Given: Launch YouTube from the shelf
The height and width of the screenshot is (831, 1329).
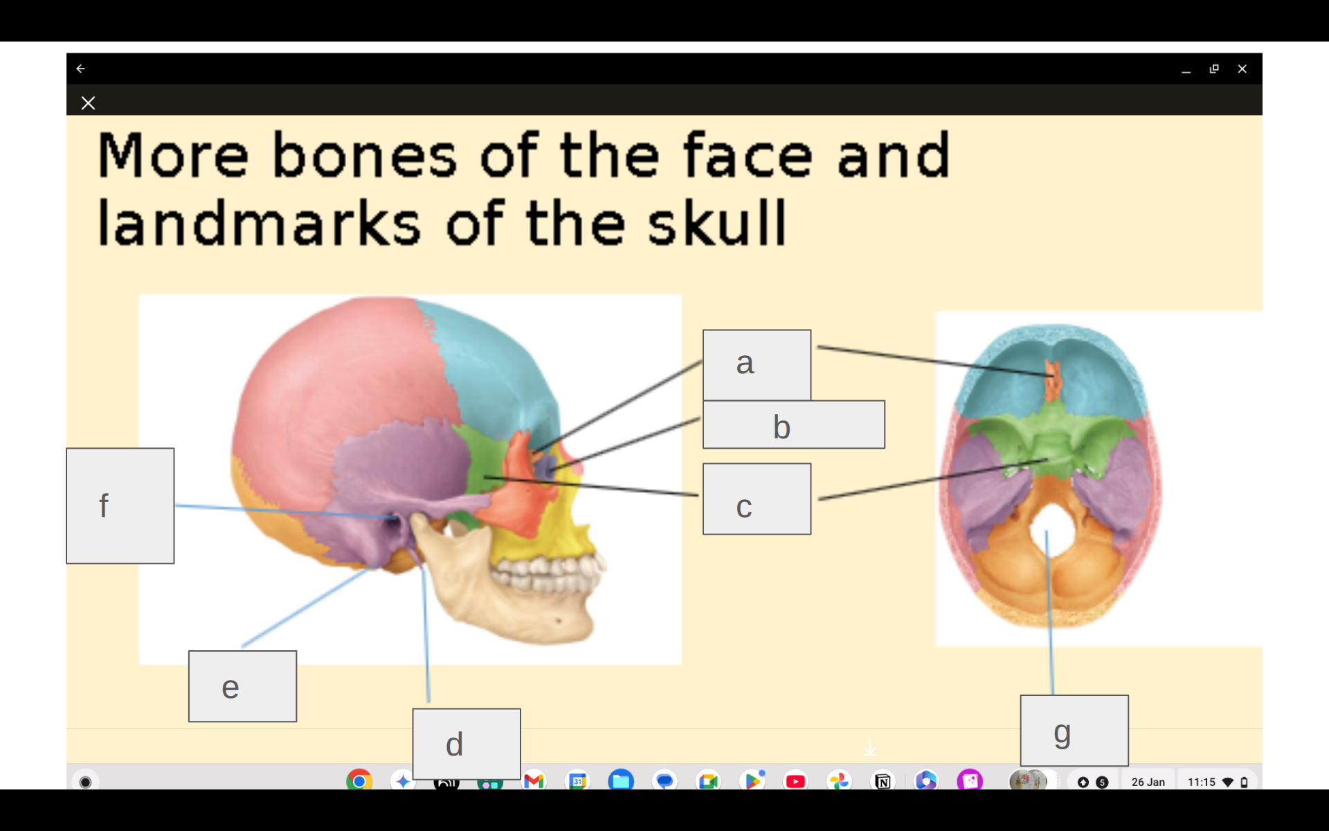Looking at the screenshot, I should pyautogui.click(x=796, y=781).
